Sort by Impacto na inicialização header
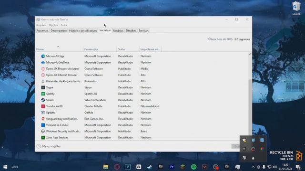The image size is (305, 171). [151, 49]
